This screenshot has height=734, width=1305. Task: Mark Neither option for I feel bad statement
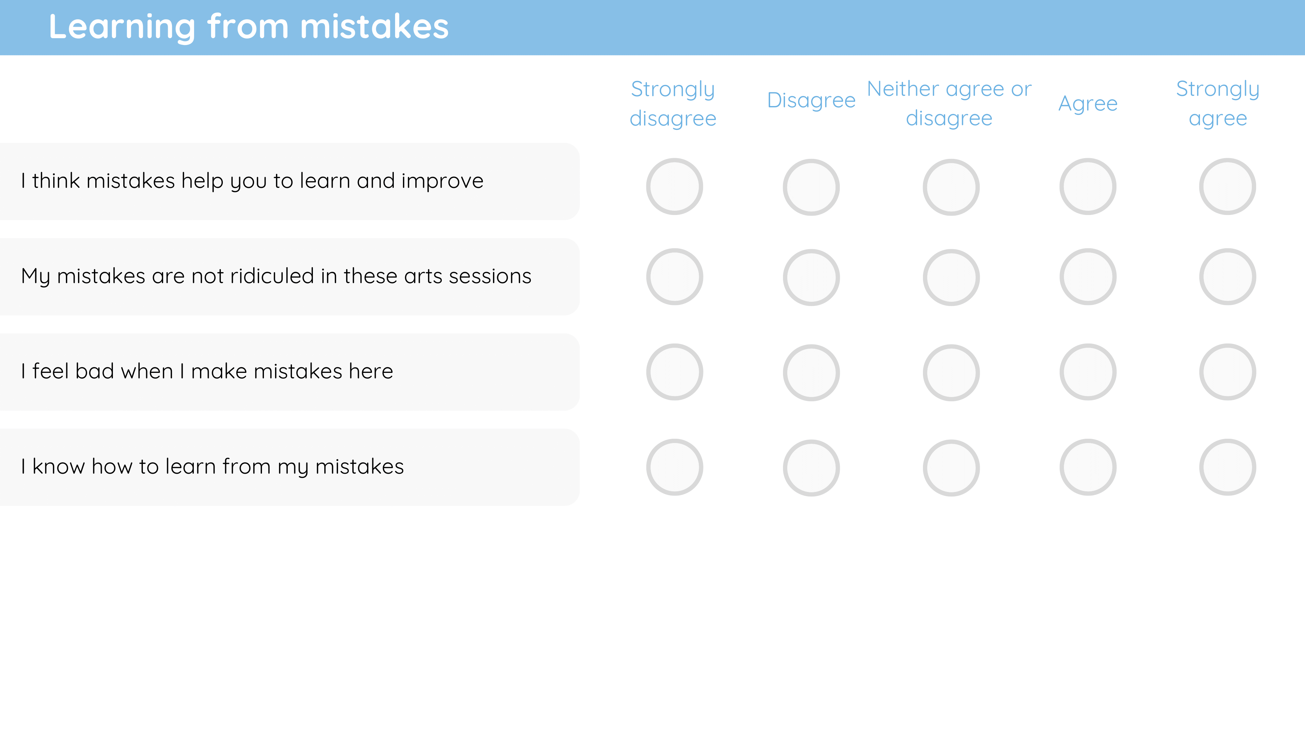pos(951,373)
